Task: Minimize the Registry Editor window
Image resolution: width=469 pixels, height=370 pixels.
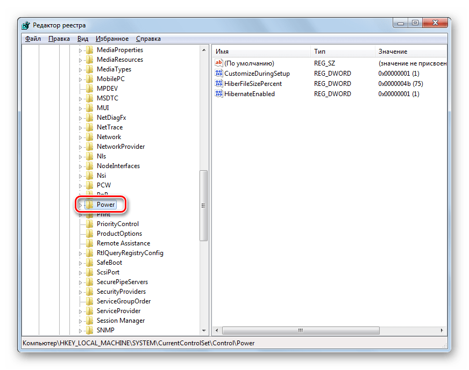Action: (x=401, y=23)
